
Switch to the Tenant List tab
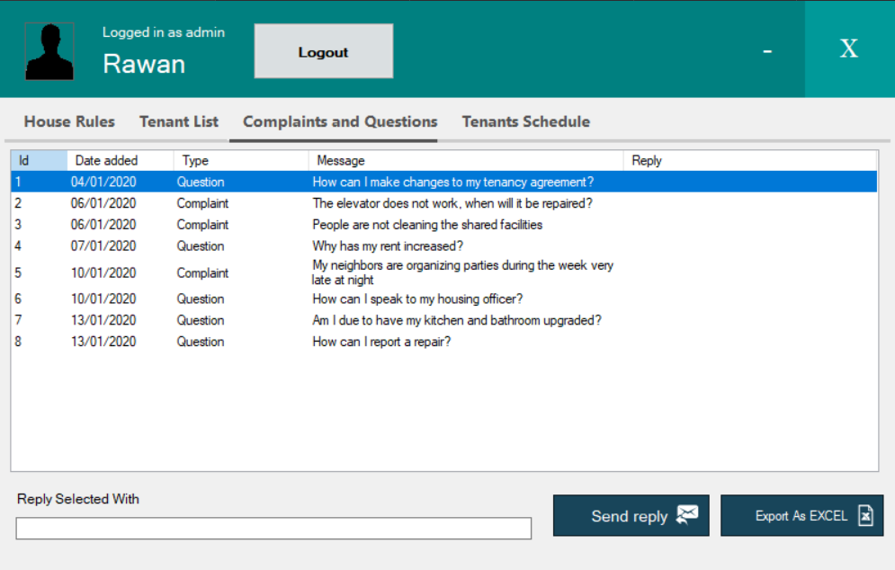click(x=179, y=121)
